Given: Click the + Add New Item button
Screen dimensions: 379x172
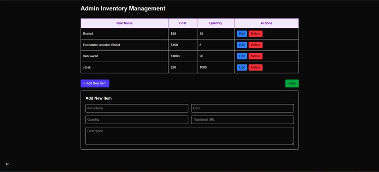Looking at the screenshot, I should click(95, 83).
